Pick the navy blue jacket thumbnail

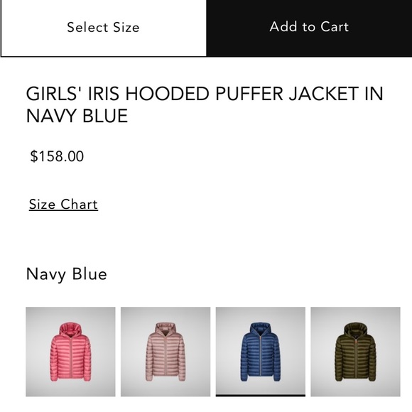click(x=261, y=352)
